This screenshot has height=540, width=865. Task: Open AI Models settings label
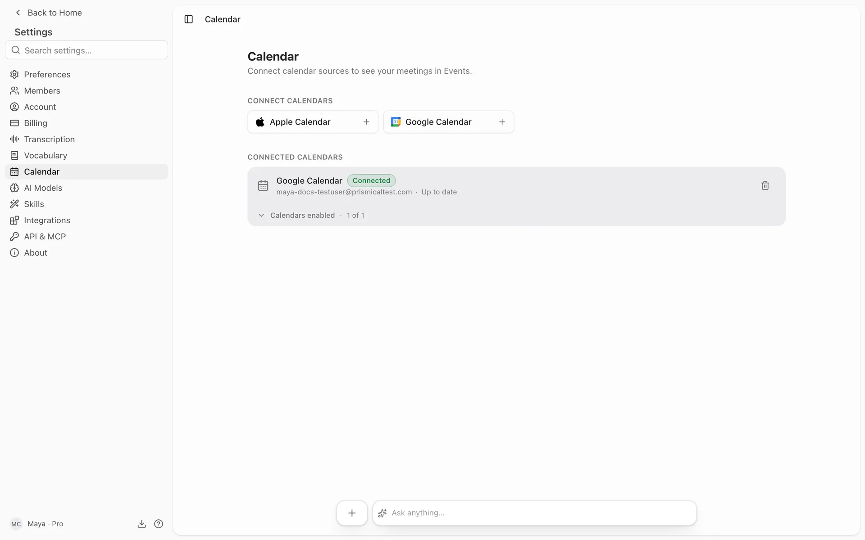tap(43, 188)
